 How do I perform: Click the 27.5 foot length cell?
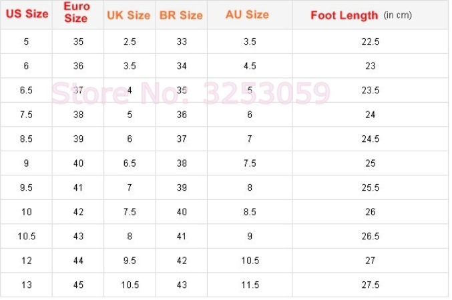(x=370, y=285)
